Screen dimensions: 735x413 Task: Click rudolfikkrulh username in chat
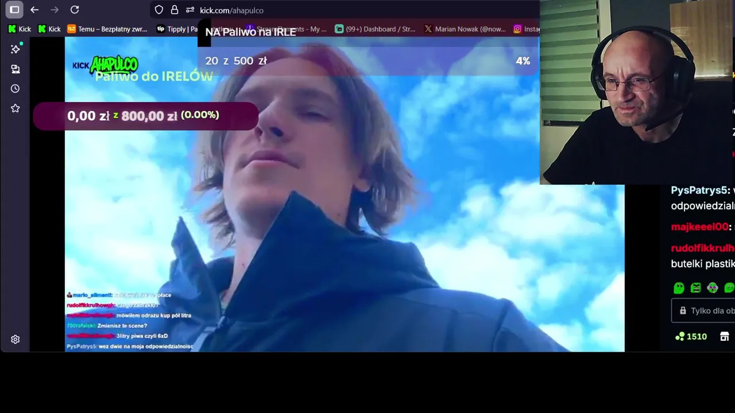pos(703,248)
